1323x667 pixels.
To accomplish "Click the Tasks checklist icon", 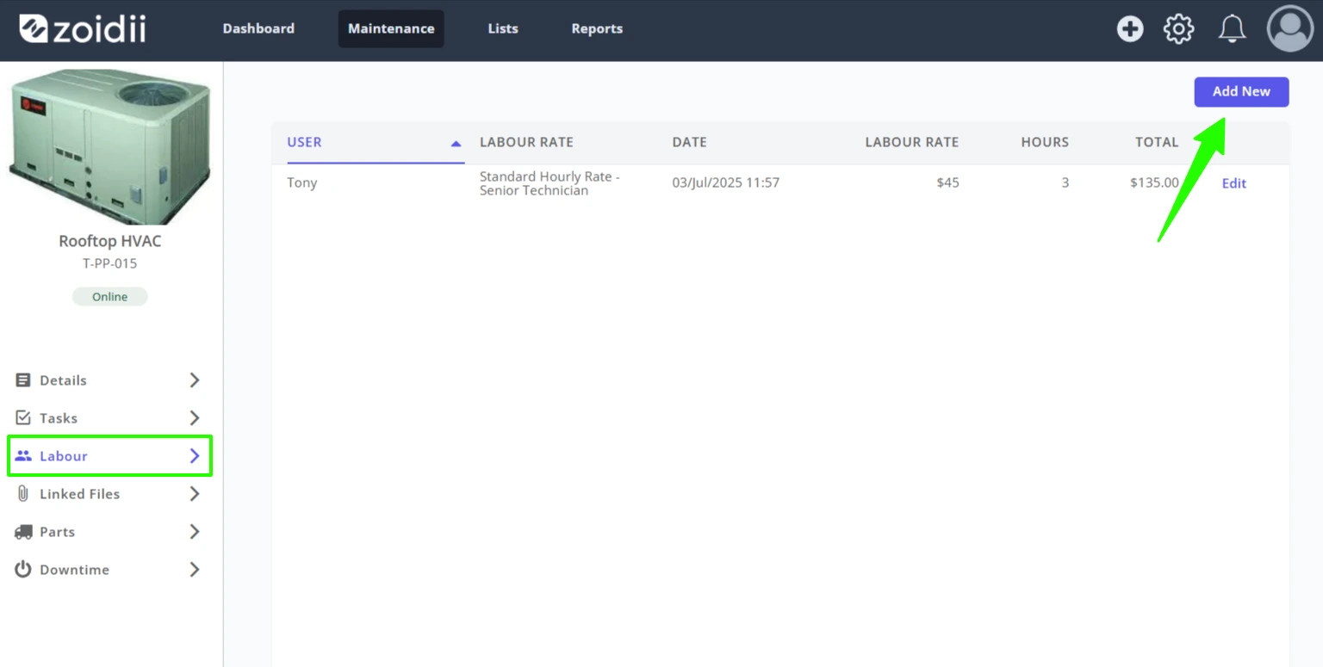I will point(23,418).
